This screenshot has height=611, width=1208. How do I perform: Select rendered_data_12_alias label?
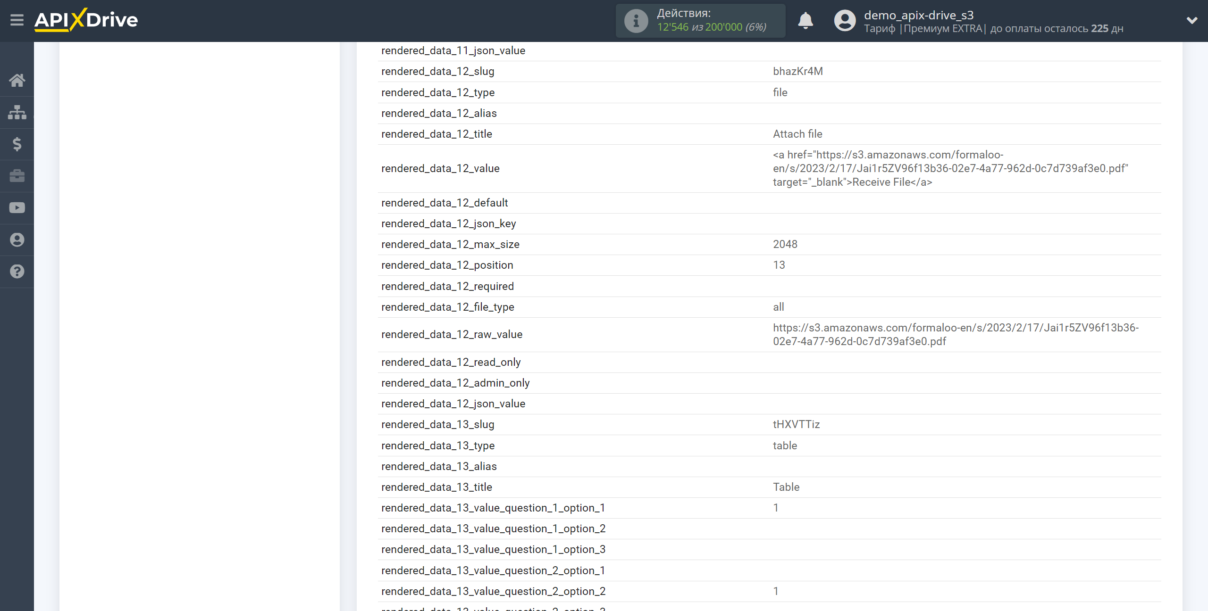tap(439, 113)
